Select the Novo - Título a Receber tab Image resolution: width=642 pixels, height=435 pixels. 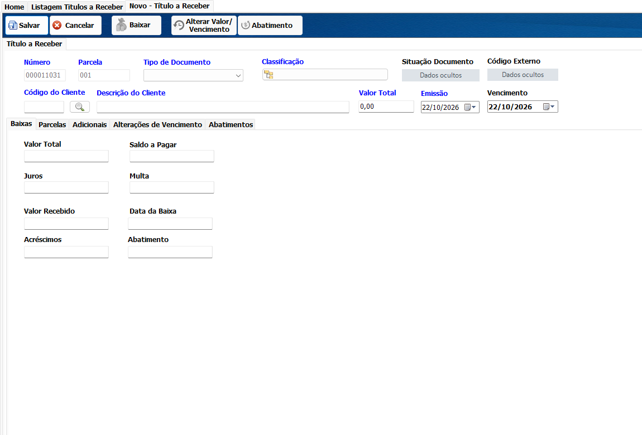click(170, 6)
